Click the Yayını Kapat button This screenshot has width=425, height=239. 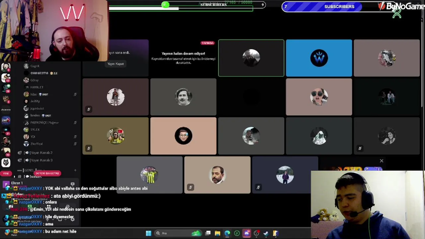tap(116, 64)
